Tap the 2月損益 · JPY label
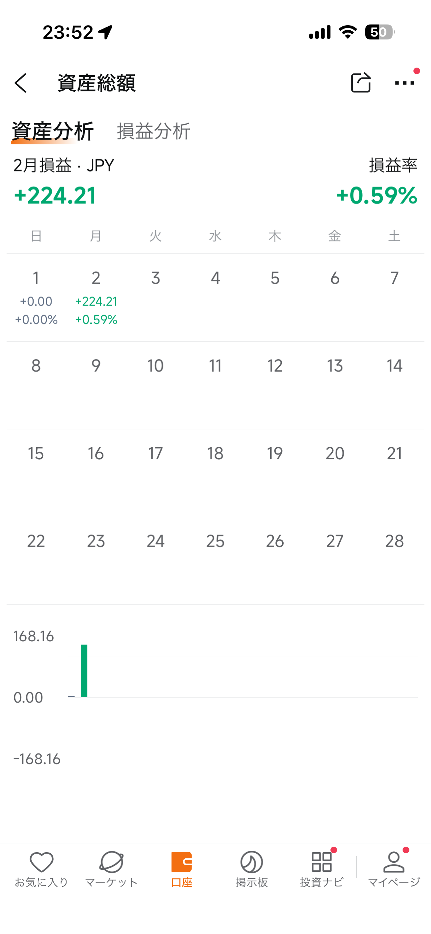Image resolution: width=431 pixels, height=934 pixels. [64, 166]
